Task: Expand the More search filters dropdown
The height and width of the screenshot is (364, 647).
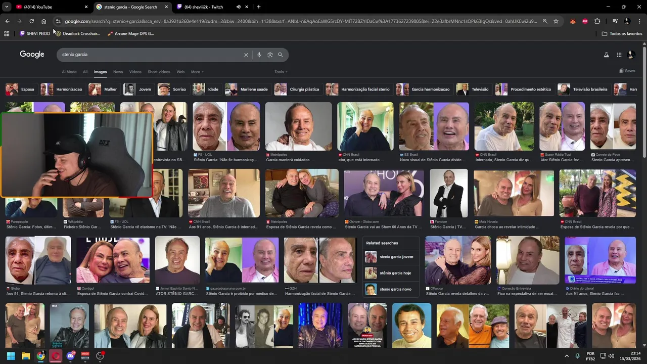Action: tap(197, 72)
